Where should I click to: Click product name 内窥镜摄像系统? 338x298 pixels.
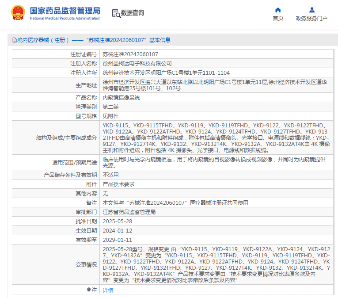(121, 98)
